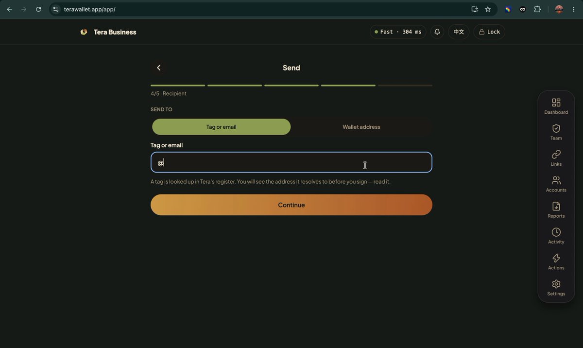The height and width of the screenshot is (348, 583).
Task: View Activity history
Action: pyautogui.click(x=556, y=236)
